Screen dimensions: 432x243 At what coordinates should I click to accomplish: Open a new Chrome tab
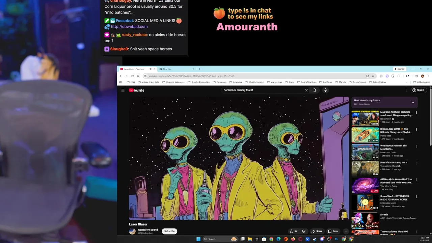click(x=199, y=69)
